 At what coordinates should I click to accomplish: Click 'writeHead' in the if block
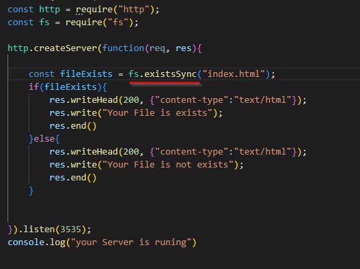(x=94, y=100)
